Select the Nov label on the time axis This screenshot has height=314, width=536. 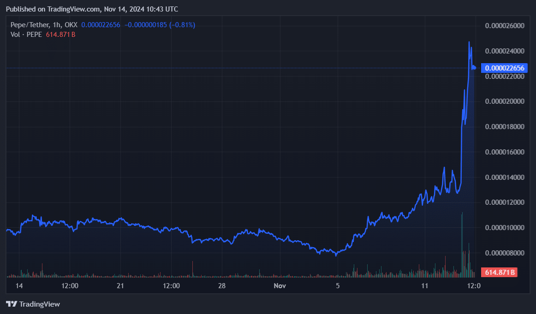click(280, 286)
